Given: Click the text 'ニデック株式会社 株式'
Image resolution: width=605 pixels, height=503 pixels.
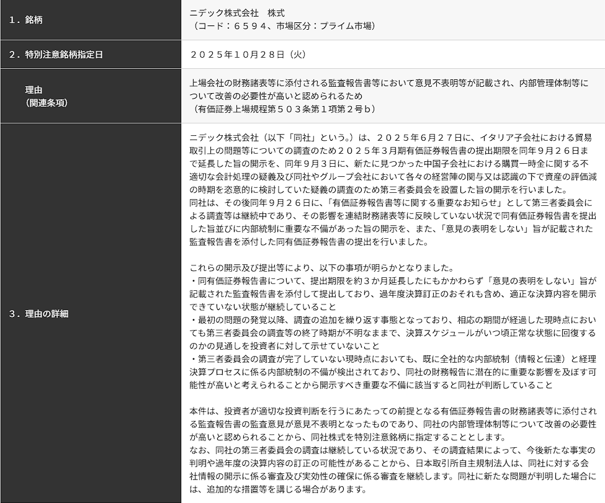Looking at the screenshot, I should 237,13.
